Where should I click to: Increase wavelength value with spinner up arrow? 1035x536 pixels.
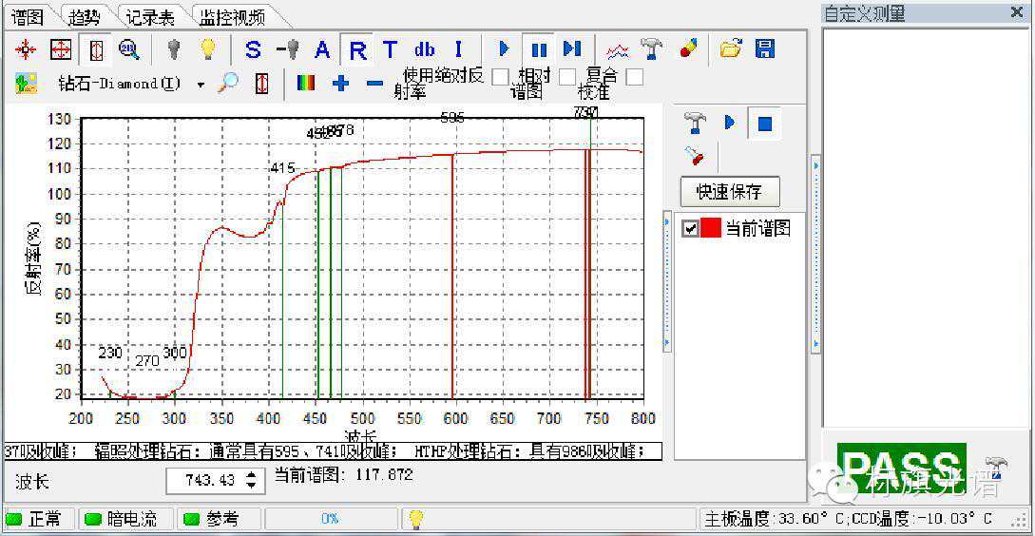(251, 475)
